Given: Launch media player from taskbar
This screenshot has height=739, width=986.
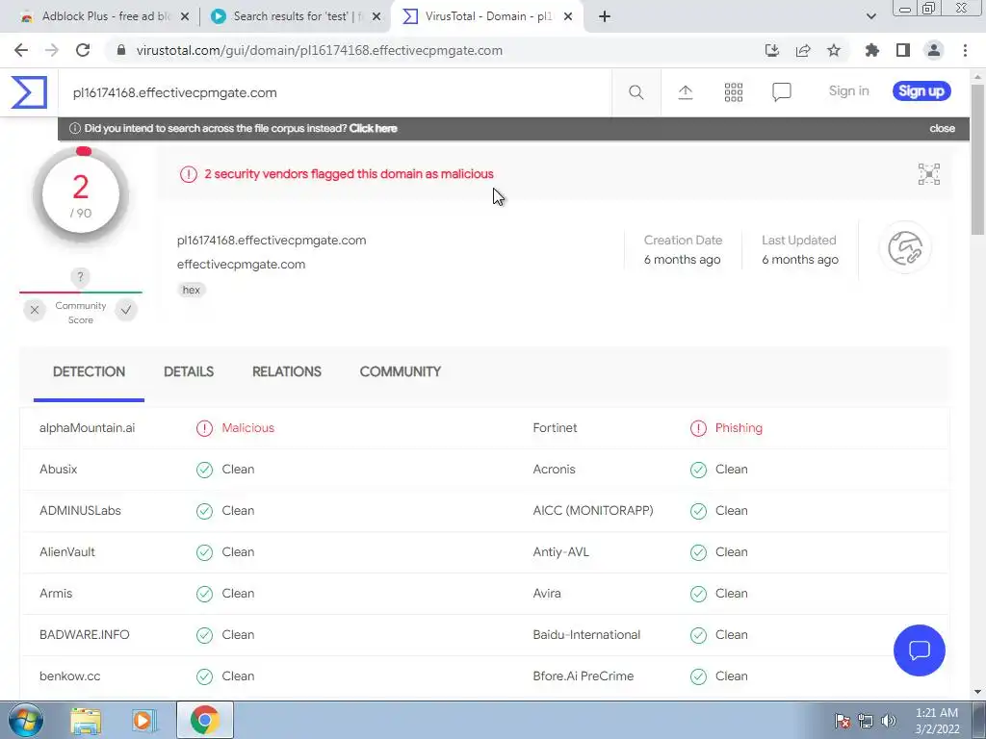Looking at the screenshot, I should pyautogui.click(x=144, y=721).
